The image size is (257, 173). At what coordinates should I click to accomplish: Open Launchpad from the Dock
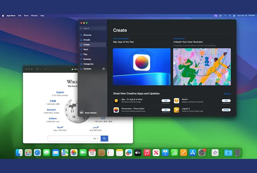tap(28, 153)
